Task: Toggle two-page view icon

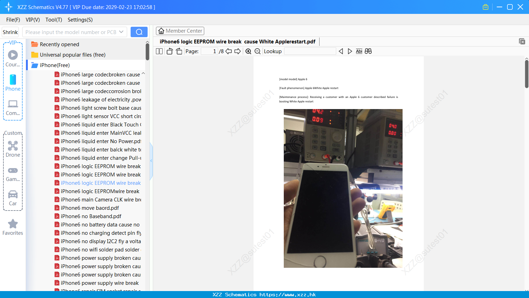Action: pos(159,51)
